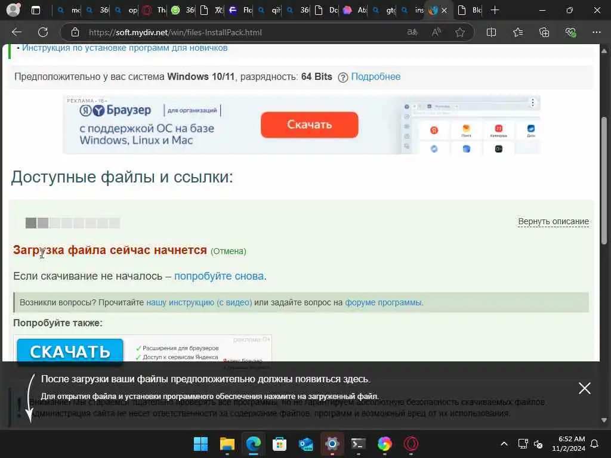Click the download progress indicator bar
This screenshot has height=458, width=611.
[x=72, y=223]
